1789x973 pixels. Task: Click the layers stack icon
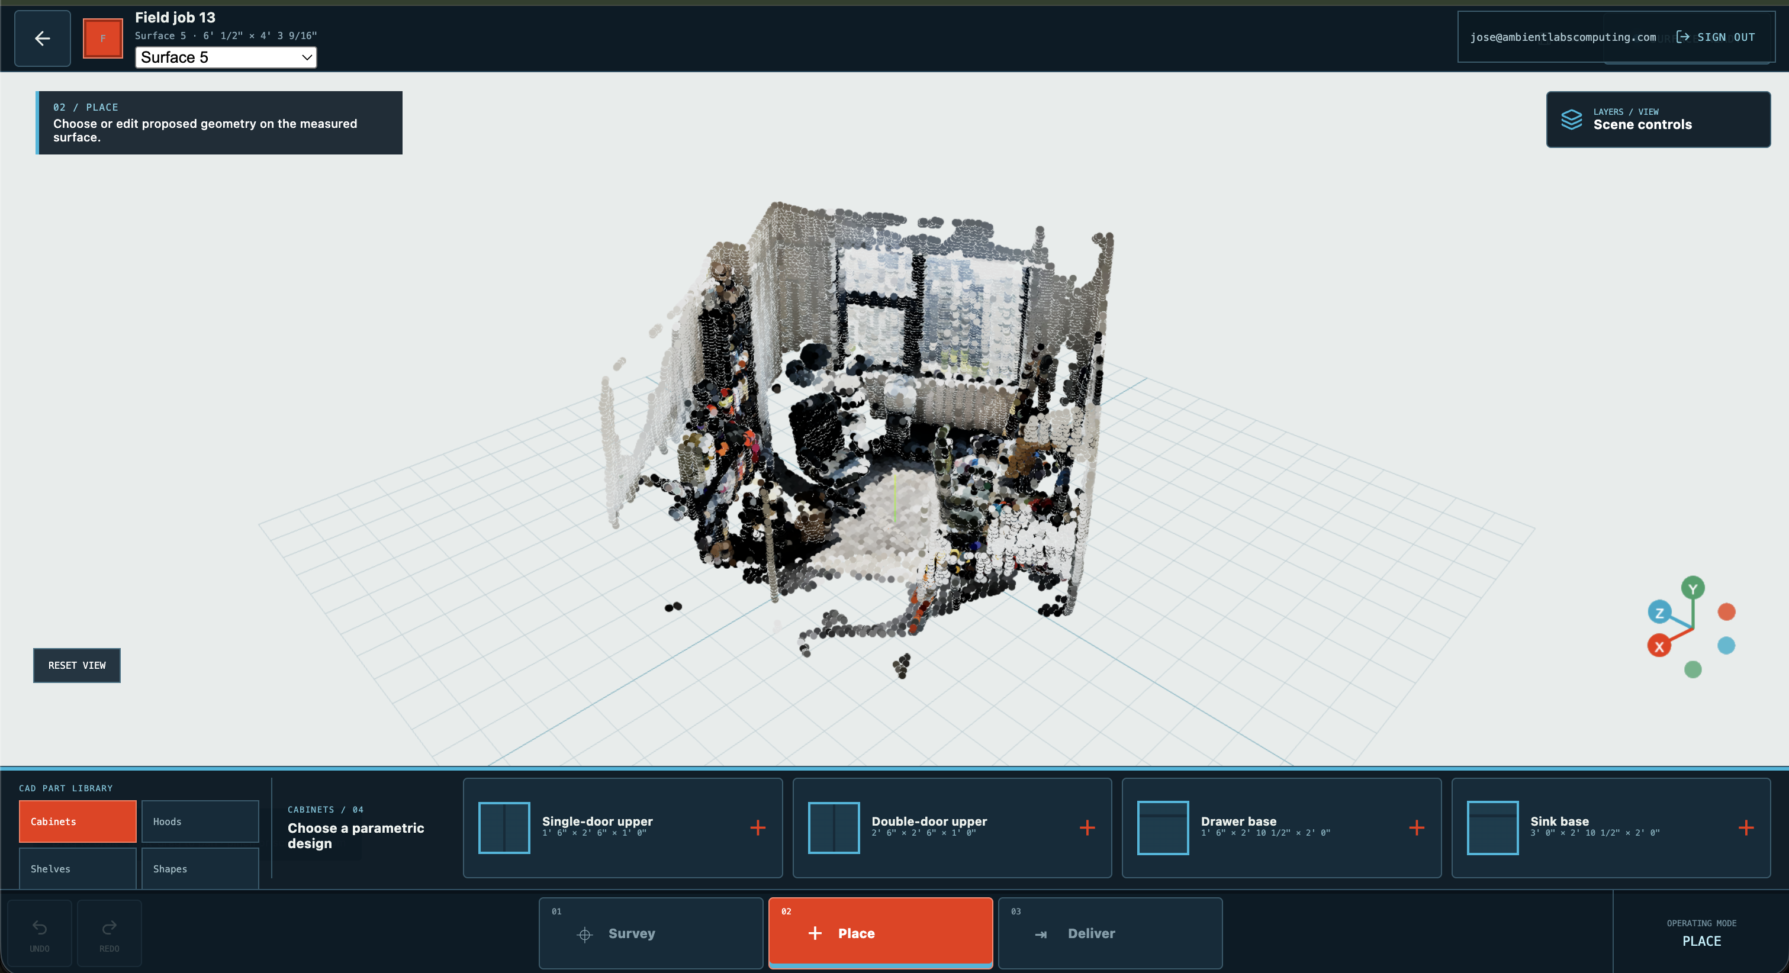click(1572, 119)
